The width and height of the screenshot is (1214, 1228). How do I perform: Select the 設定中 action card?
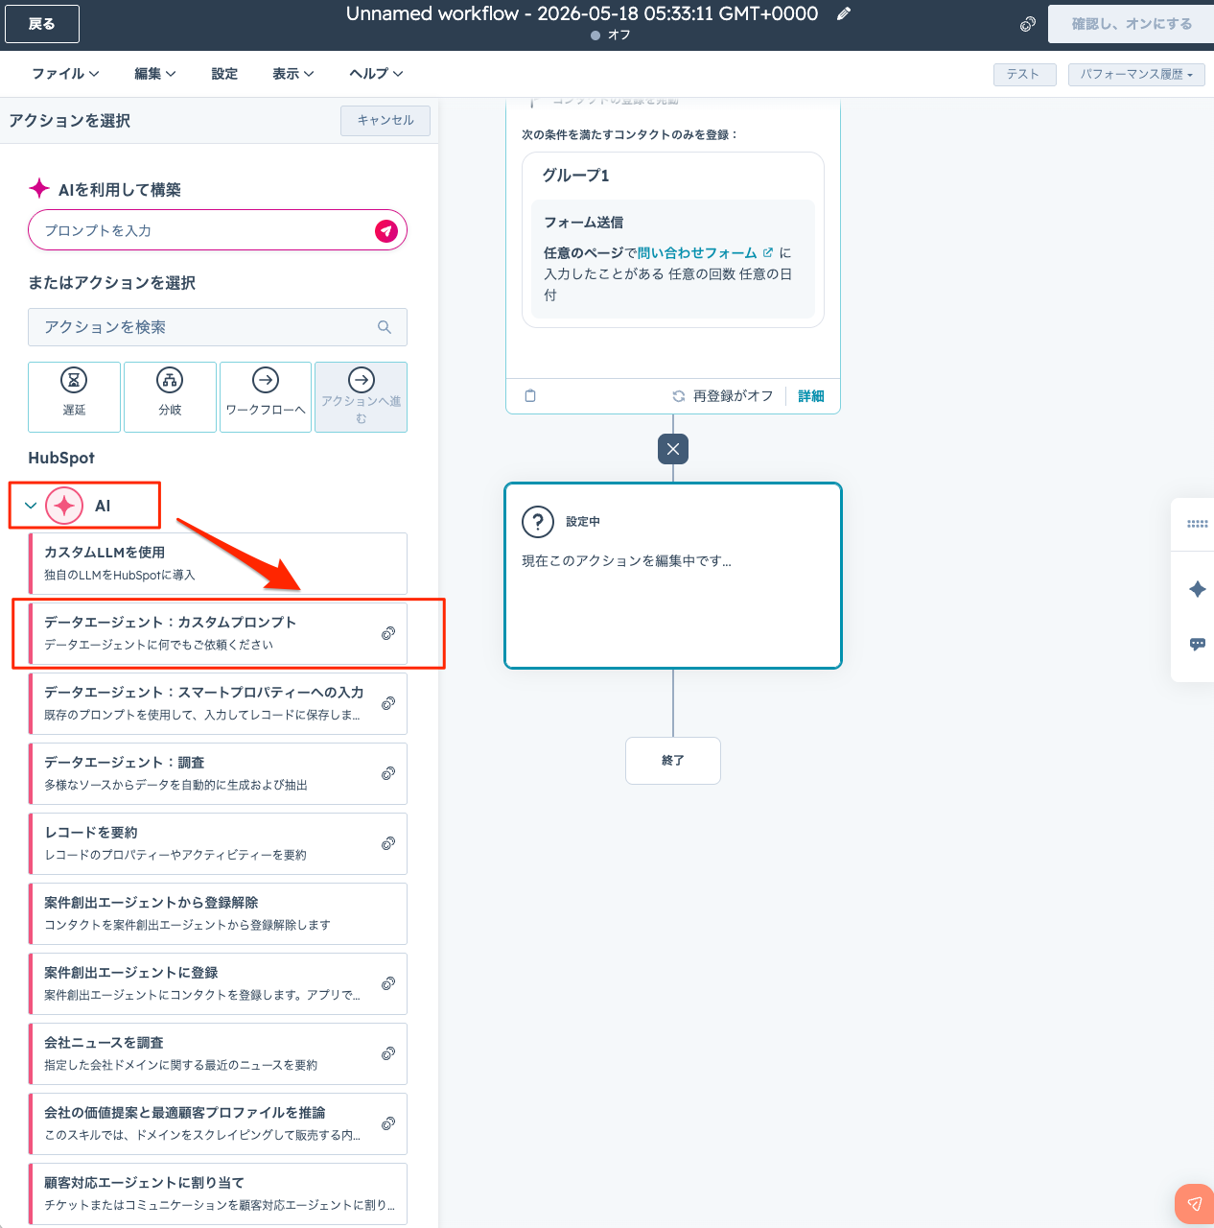pos(673,576)
